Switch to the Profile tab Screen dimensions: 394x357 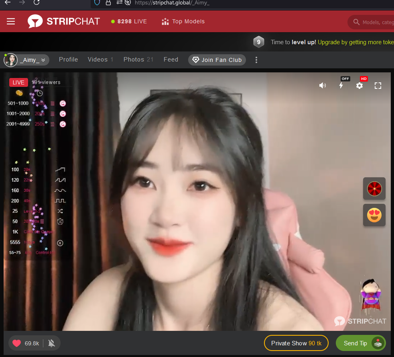68,59
